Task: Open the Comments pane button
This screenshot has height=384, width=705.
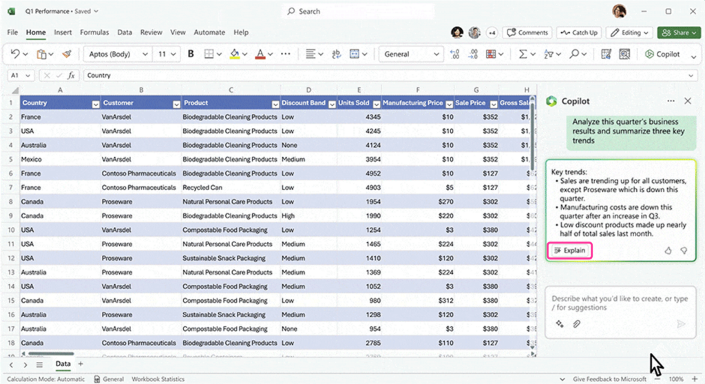Action: click(x=527, y=32)
